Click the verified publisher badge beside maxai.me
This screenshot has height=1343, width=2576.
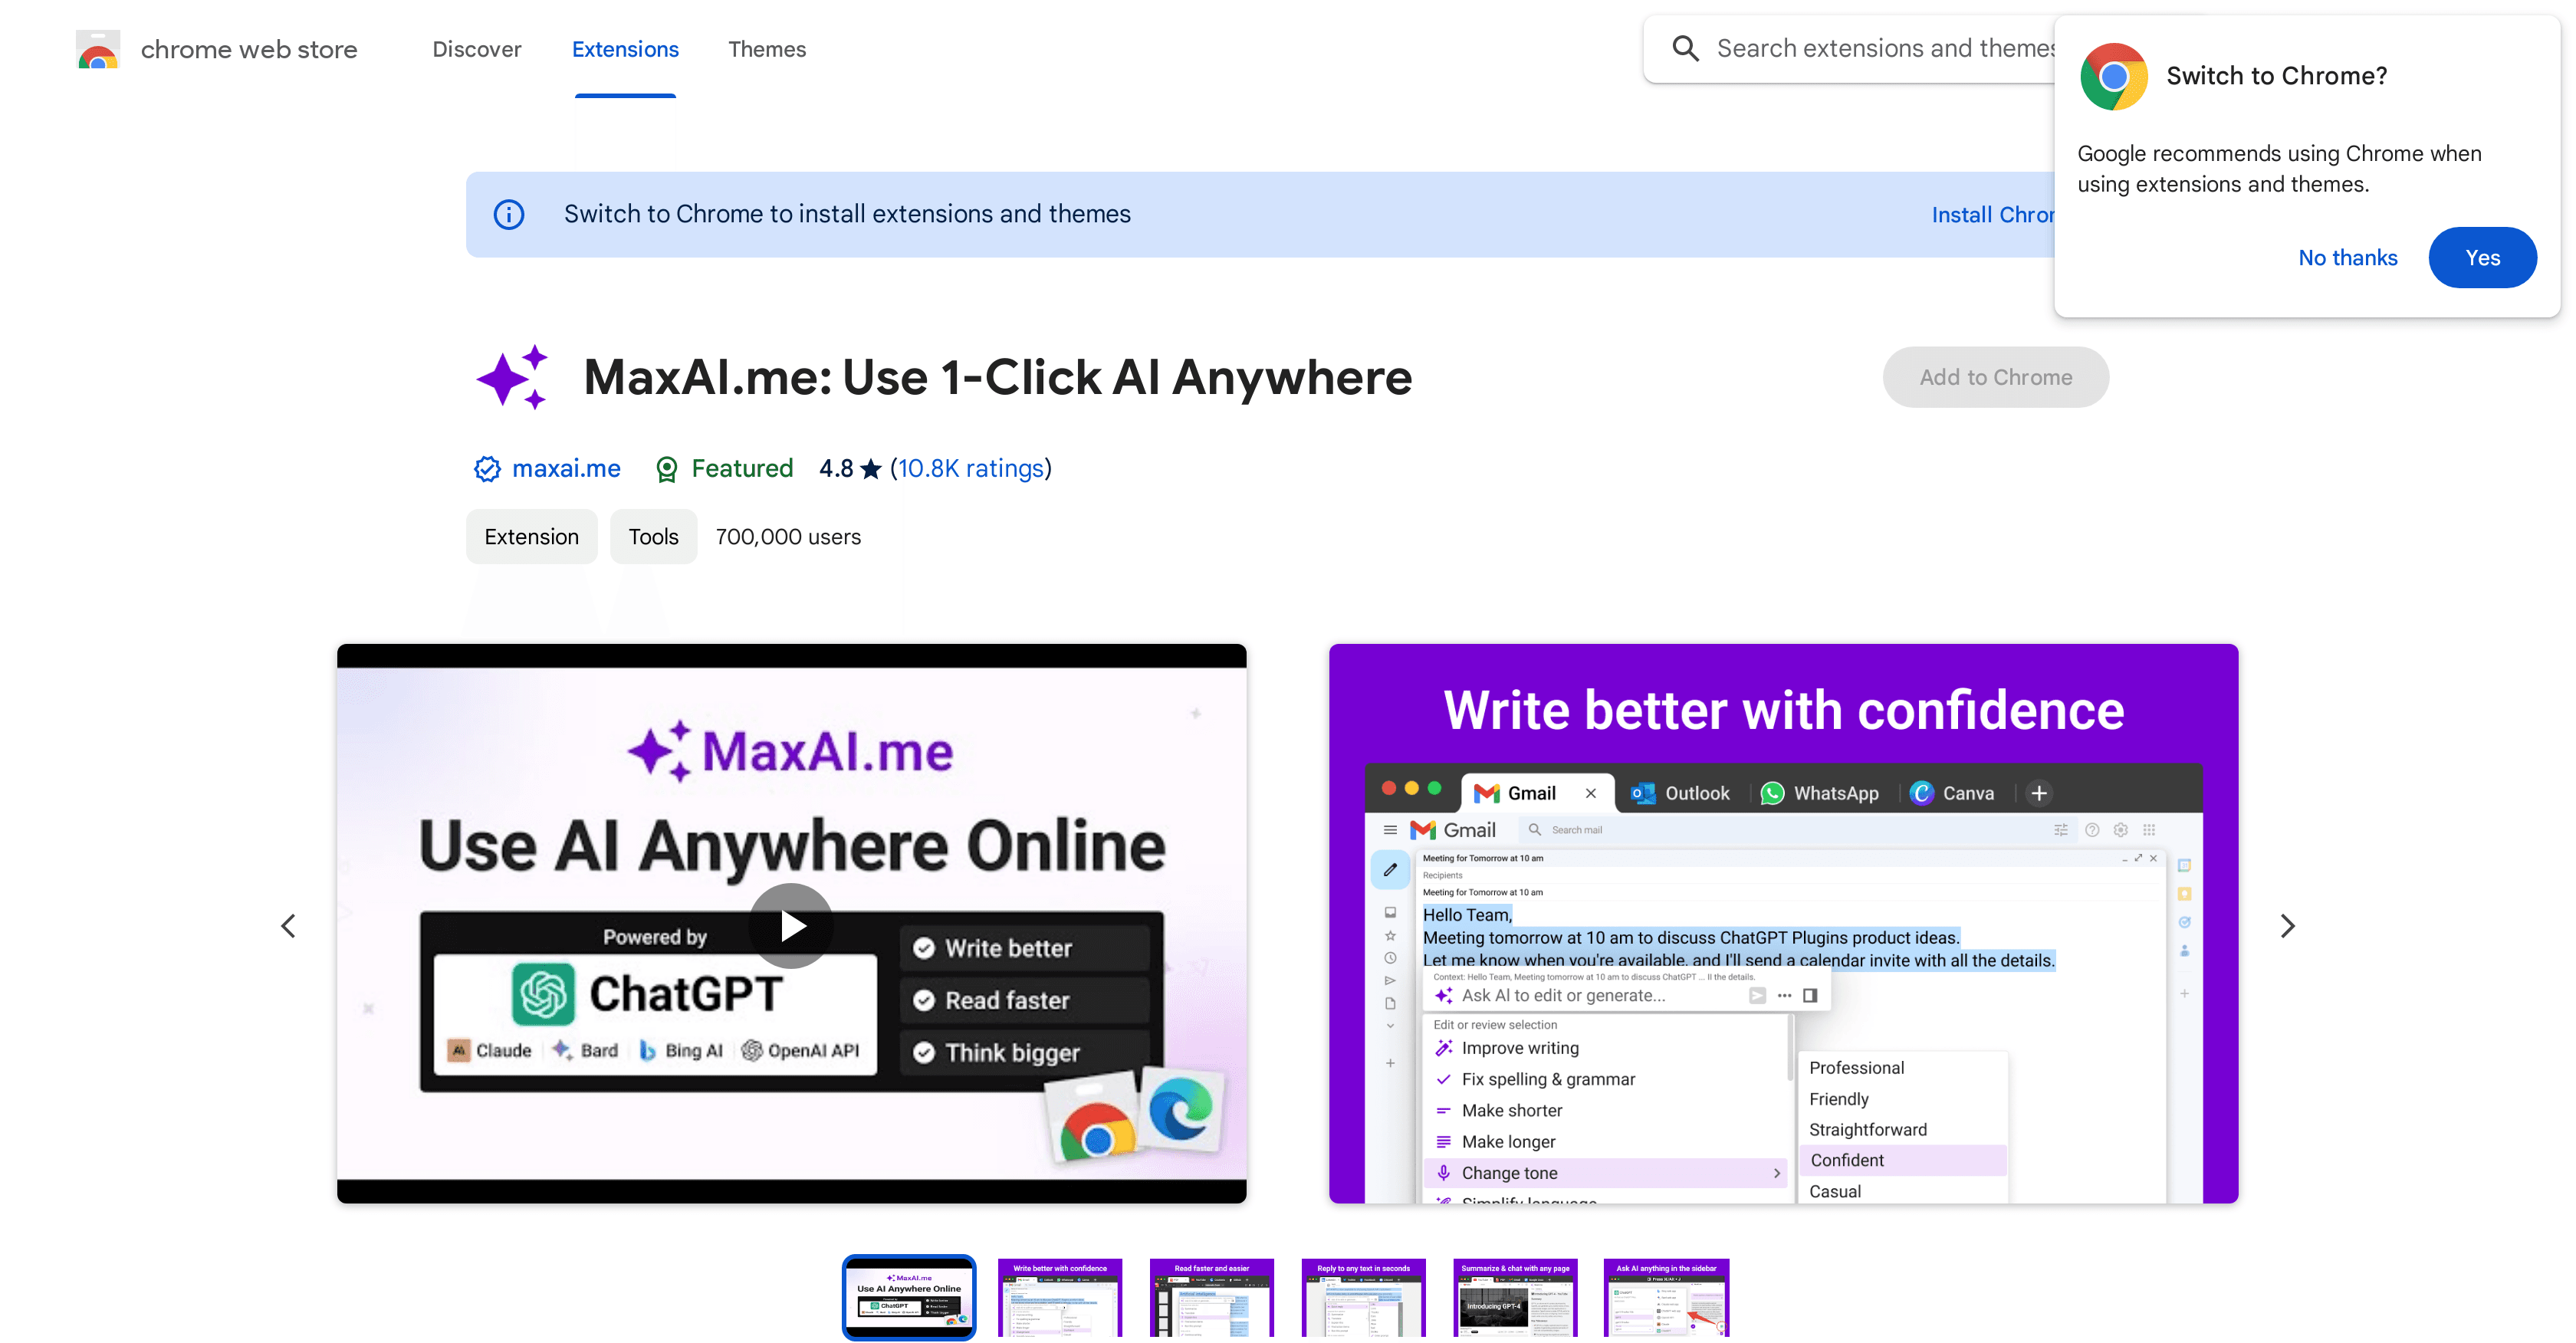(487, 468)
